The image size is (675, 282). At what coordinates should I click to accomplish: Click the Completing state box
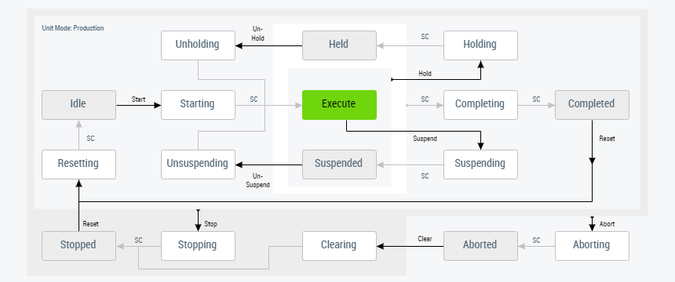coord(480,105)
